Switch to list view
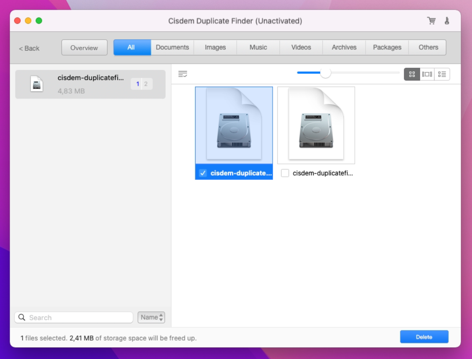Viewport: 472px width, 359px height. pos(442,74)
